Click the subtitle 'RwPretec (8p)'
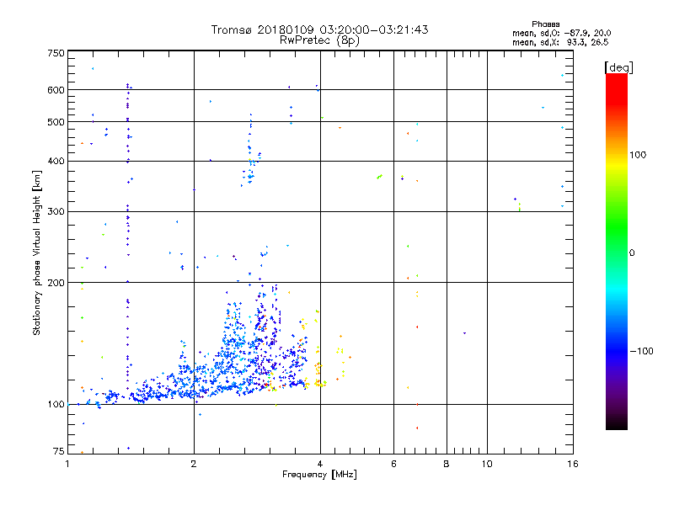The height and width of the screenshot is (505, 674). point(319,40)
